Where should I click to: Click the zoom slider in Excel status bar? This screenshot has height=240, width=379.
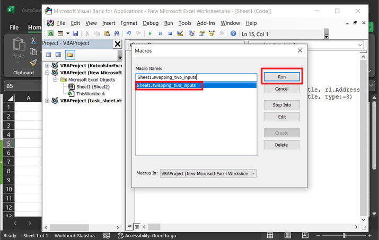[x=344, y=235]
